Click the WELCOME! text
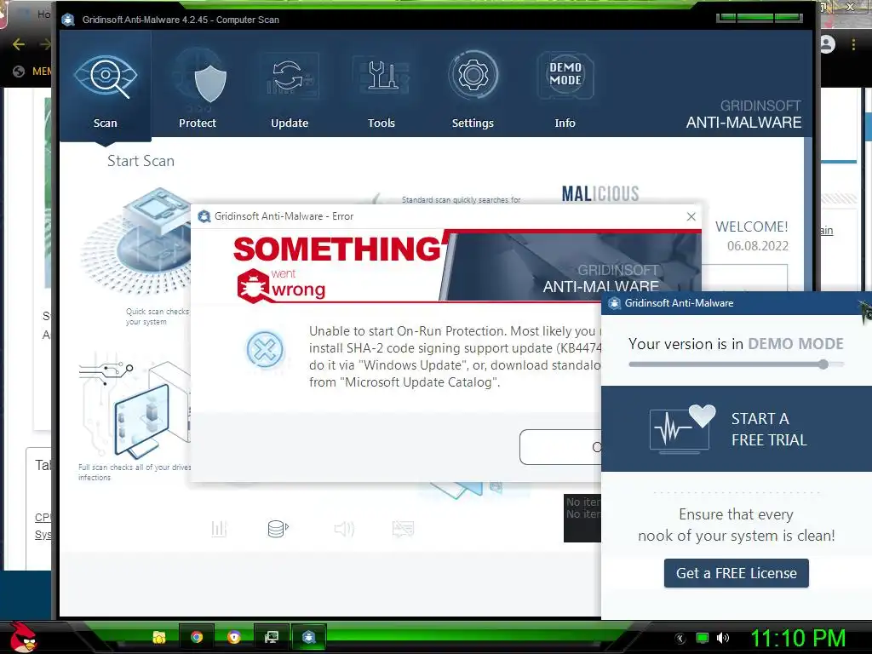 click(751, 227)
